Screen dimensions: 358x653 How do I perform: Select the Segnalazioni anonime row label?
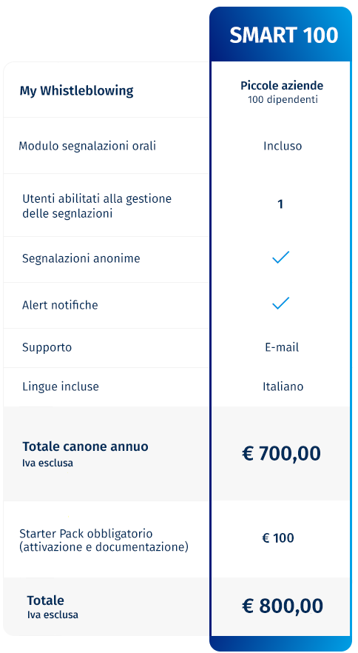coord(81,258)
